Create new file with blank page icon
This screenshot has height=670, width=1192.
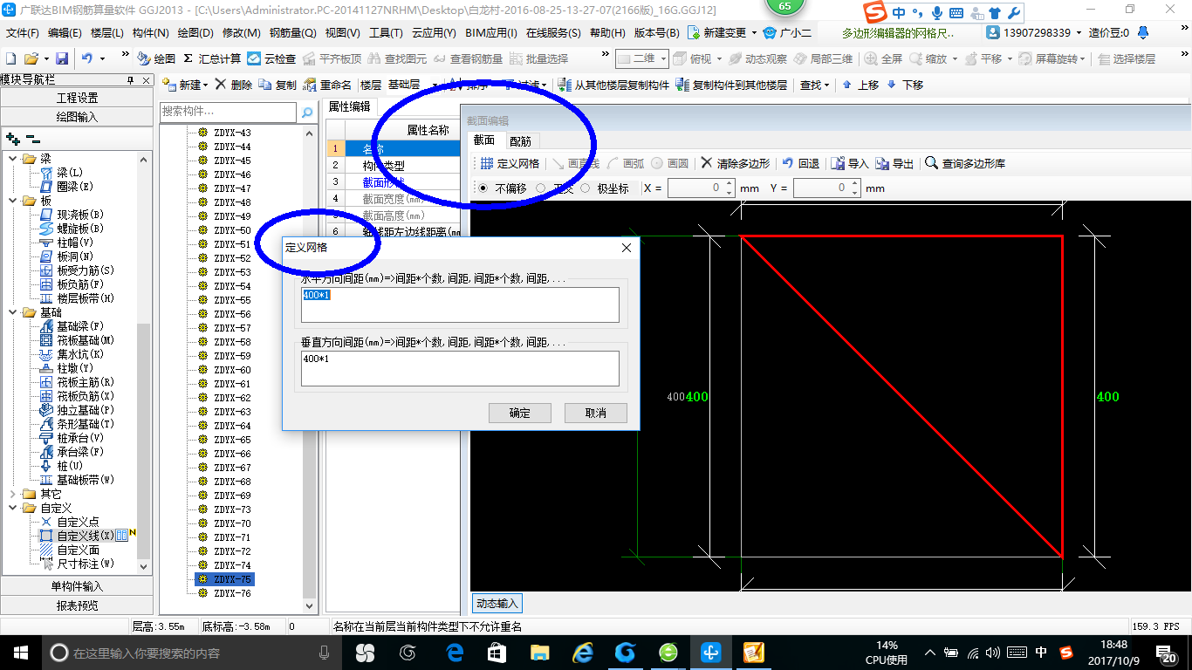10,58
